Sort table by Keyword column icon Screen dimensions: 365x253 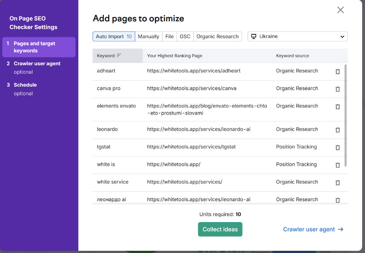coord(119,56)
